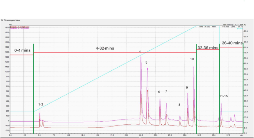Image resolution: width=254 pixels, height=138 pixels.
Task: Select the Detector A Ch1 254nm legend
Action: [20, 27]
